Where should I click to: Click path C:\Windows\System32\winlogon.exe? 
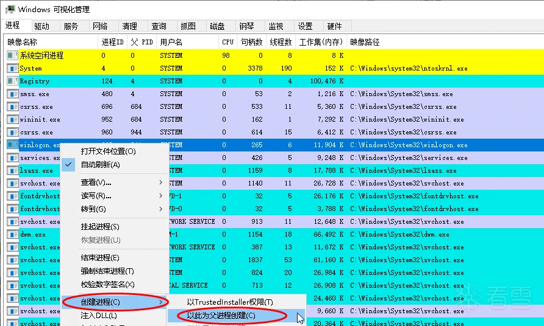pos(409,145)
